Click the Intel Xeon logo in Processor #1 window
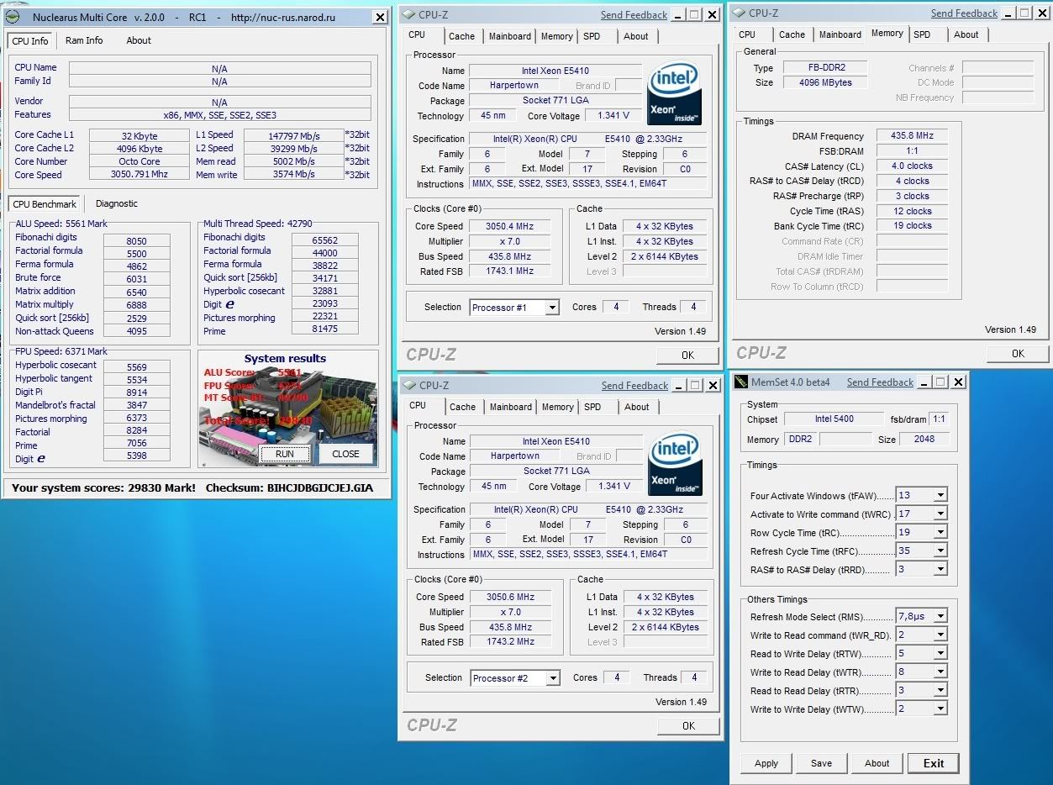This screenshot has width=1053, height=785. click(674, 94)
